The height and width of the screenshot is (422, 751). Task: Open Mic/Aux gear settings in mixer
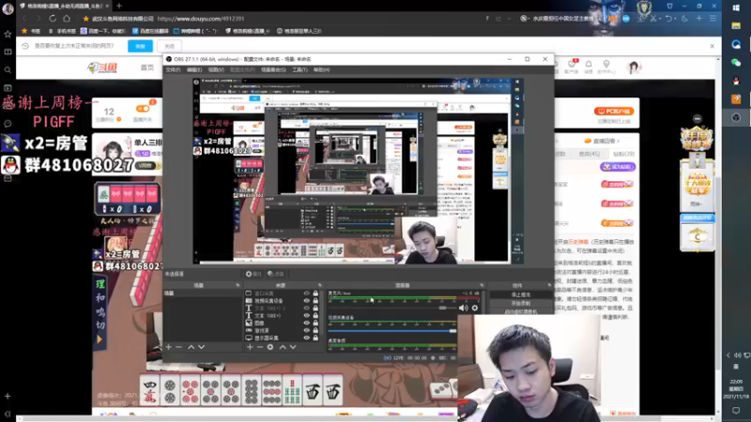coord(475,309)
